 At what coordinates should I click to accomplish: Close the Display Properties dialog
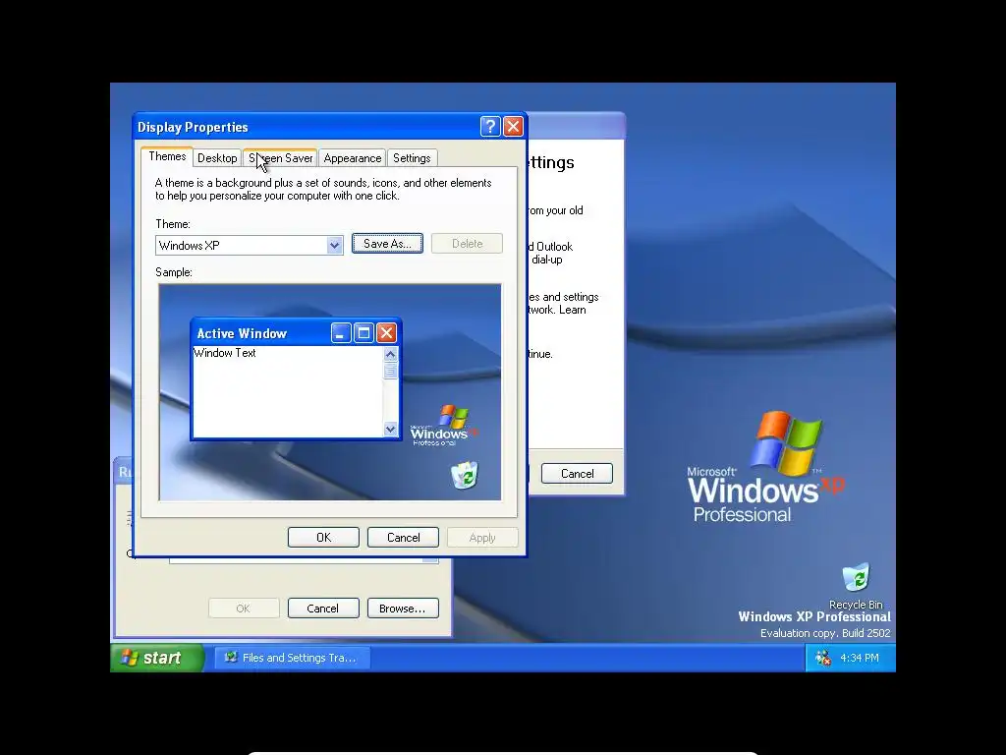click(x=513, y=127)
